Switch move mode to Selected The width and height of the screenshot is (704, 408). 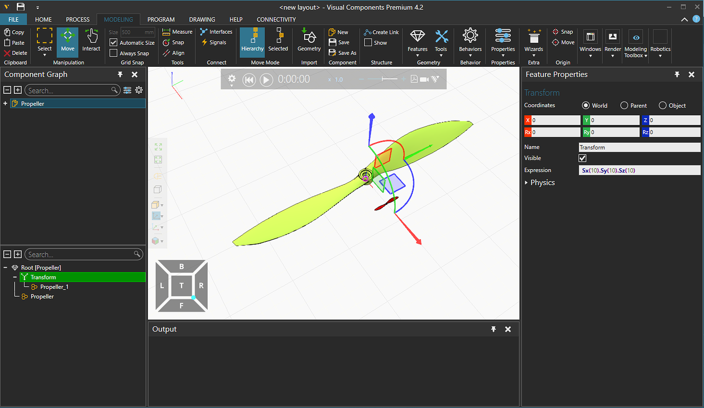[278, 41]
